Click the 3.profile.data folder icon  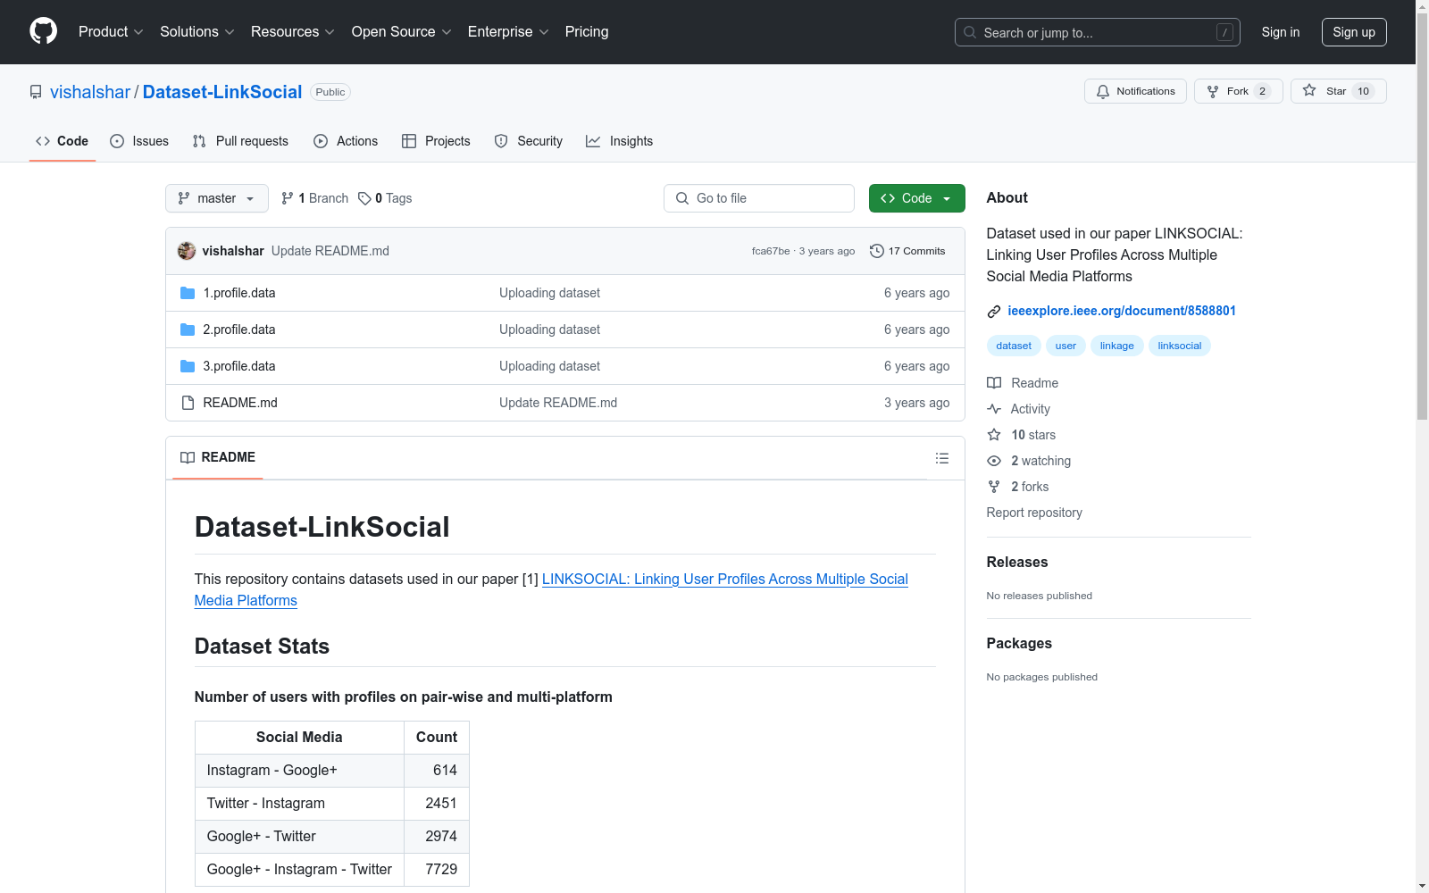tap(188, 366)
